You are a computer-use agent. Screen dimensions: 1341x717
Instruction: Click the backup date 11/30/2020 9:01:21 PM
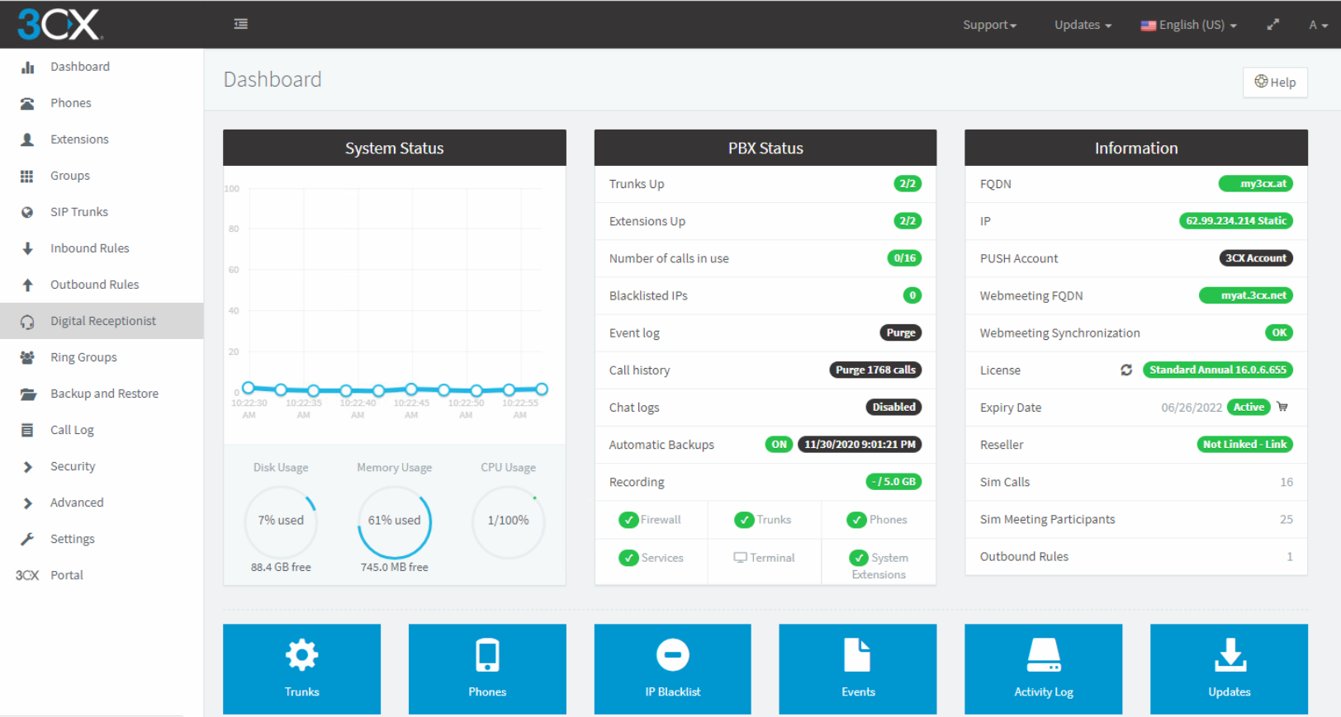(x=860, y=444)
